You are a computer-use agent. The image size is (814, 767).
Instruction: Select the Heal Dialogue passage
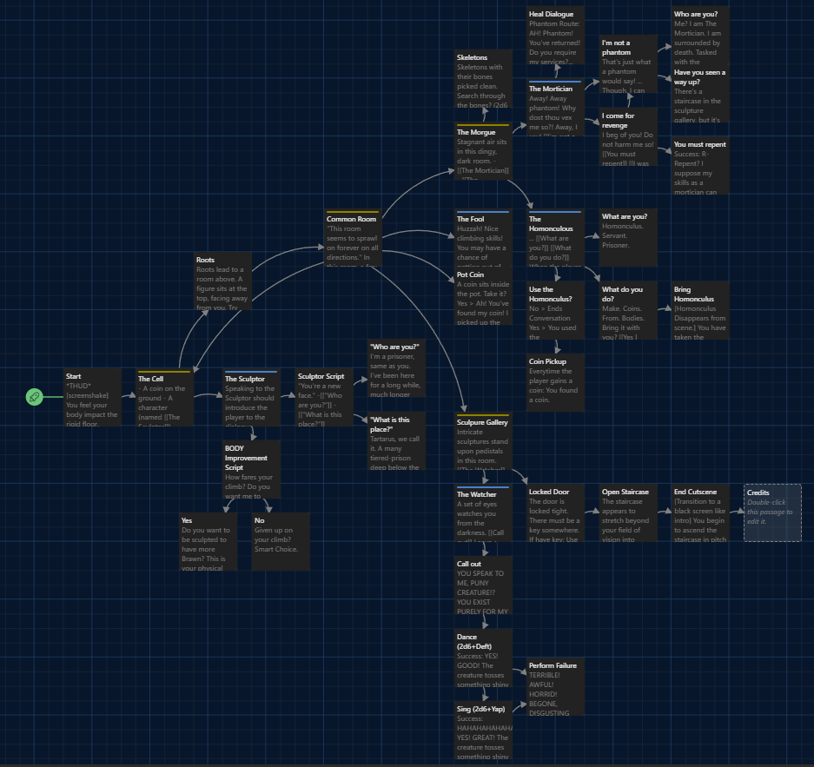coord(555,36)
